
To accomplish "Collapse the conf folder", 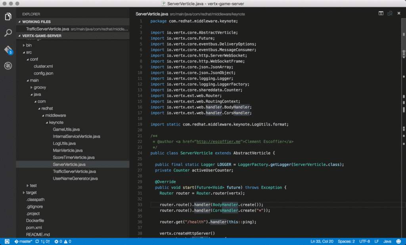I will point(34,59).
